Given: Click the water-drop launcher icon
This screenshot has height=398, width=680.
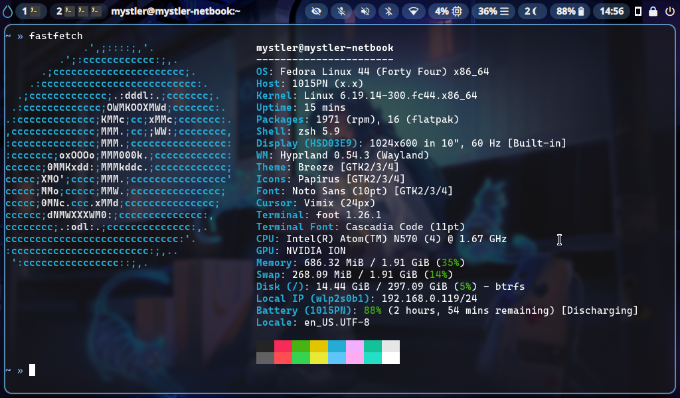Looking at the screenshot, I should (7, 11).
